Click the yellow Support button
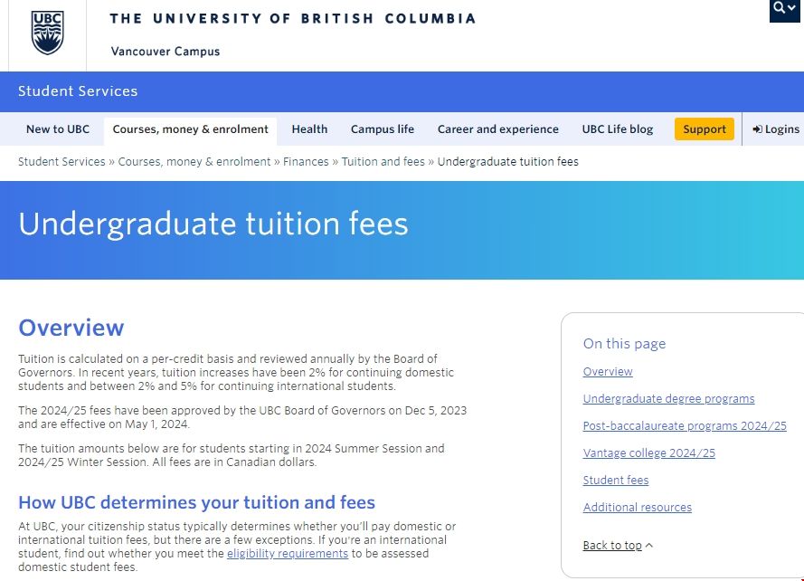 [x=704, y=129]
